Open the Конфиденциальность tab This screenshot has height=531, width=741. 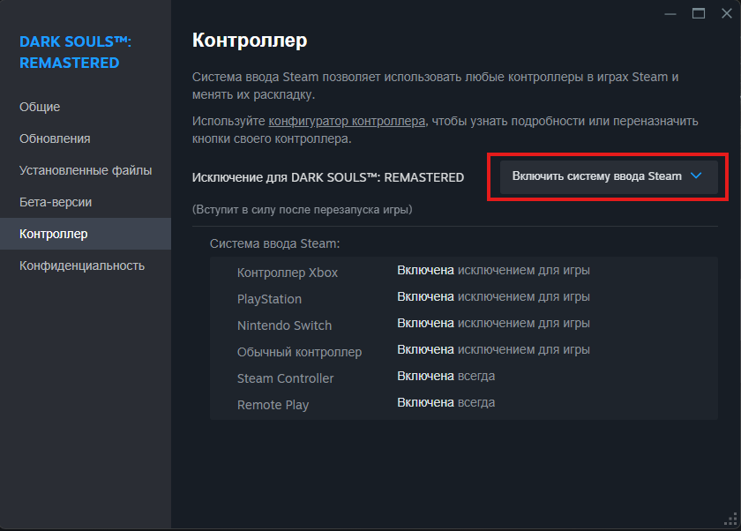point(82,265)
